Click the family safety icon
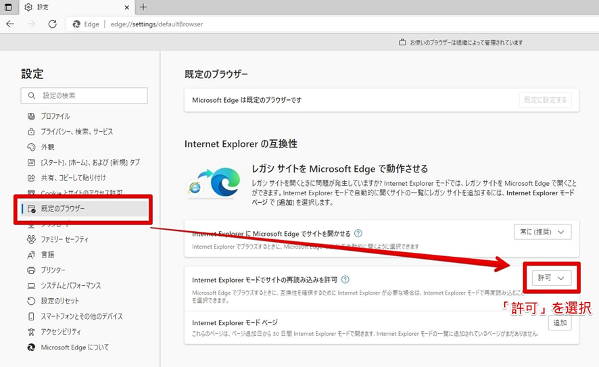 31,239
